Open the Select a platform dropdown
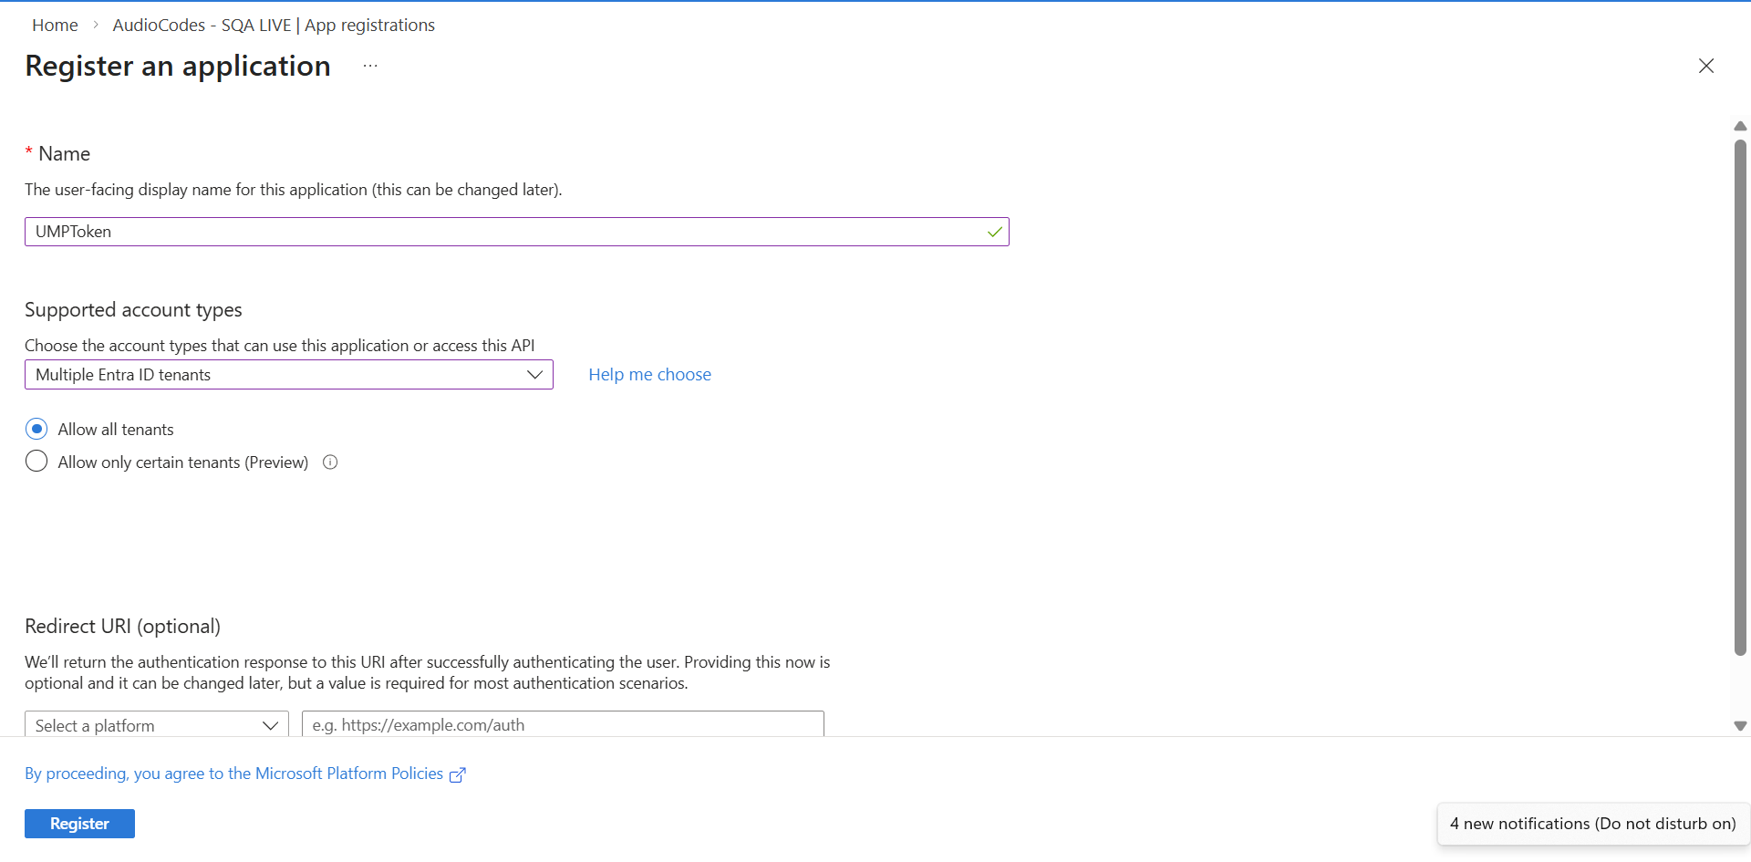 [156, 725]
